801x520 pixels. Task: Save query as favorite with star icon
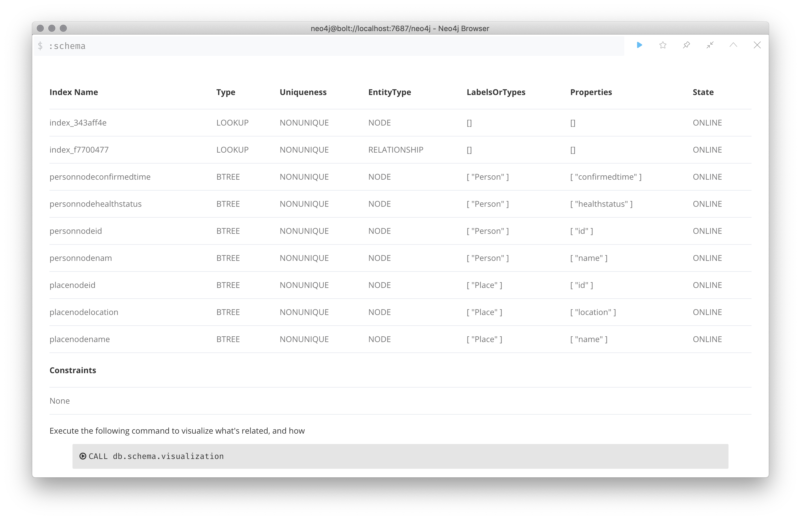coord(663,45)
